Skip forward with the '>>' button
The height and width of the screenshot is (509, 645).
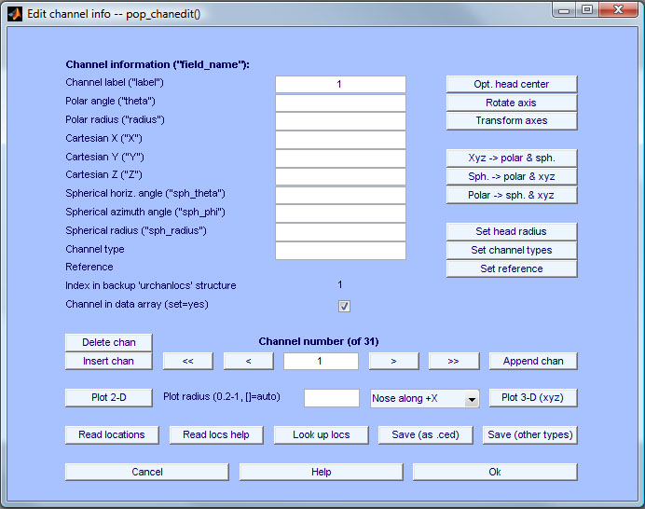[x=453, y=361]
